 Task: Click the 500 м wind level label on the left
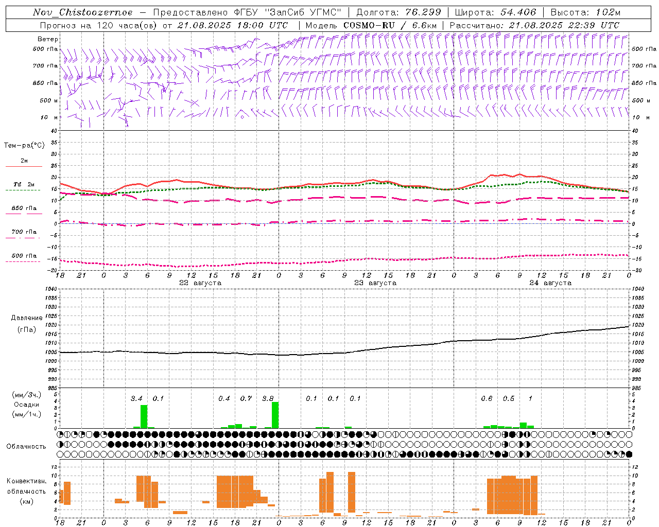(48, 100)
